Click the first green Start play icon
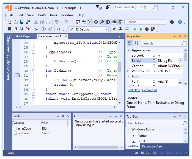192x159 pixels. 135,29
